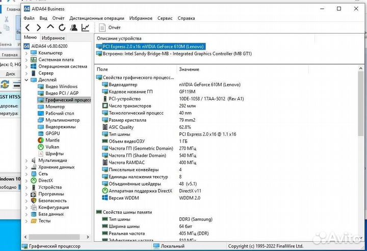Click the left arrow of the tree scrollbar
Screen dimensions: 367x251
[x=25, y=237]
